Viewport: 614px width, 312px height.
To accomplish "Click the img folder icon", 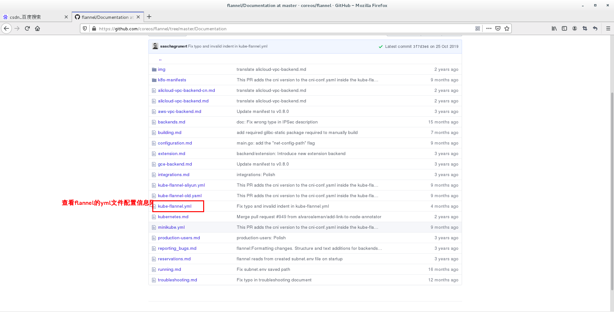I will tap(154, 69).
